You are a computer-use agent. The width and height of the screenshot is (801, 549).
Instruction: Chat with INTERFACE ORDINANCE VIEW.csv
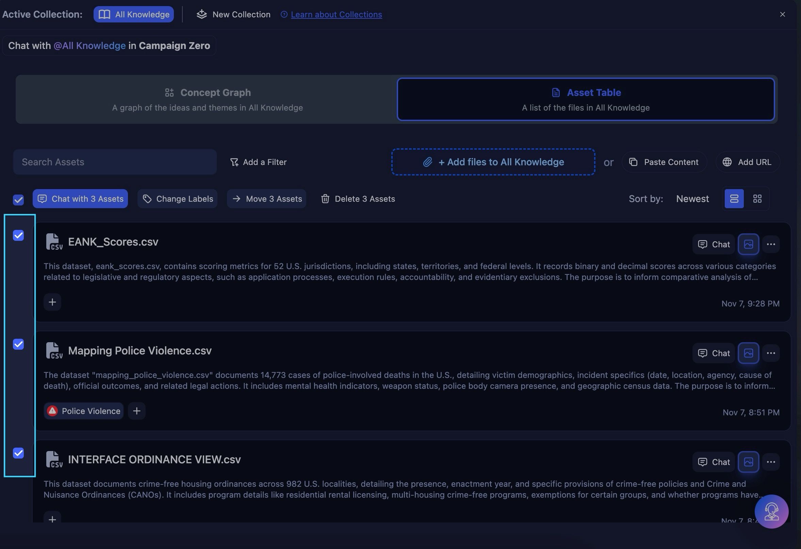pyautogui.click(x=714, y=462)
